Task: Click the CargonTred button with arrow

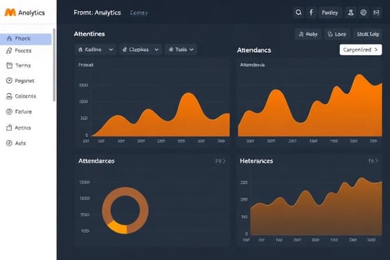Action: point(361,49)
